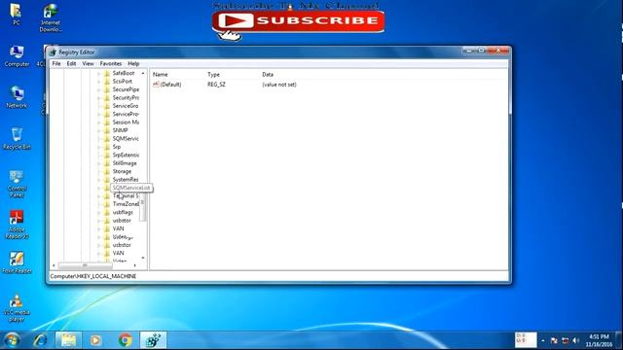This screenshot has height=350, width=623.
Task: Click the Registry Editor taskbar button
Action: pyautogui.click(x=153, y=340)
